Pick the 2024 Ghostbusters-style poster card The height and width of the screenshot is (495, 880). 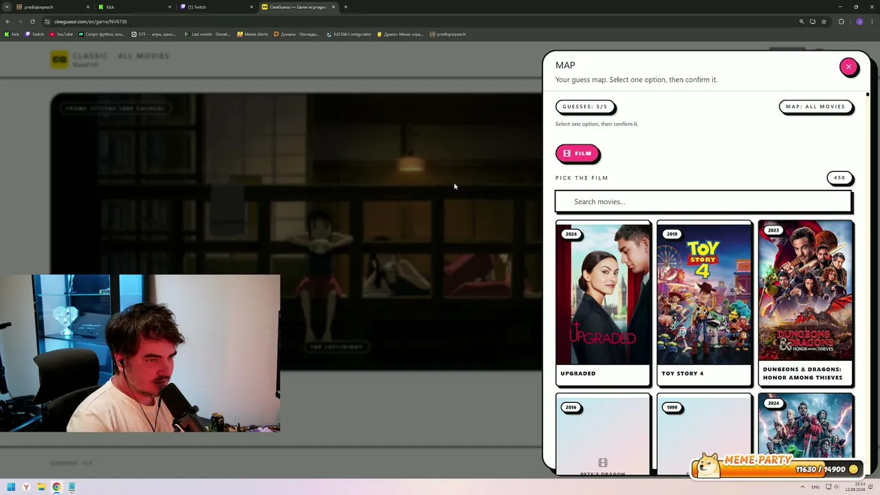806,426
